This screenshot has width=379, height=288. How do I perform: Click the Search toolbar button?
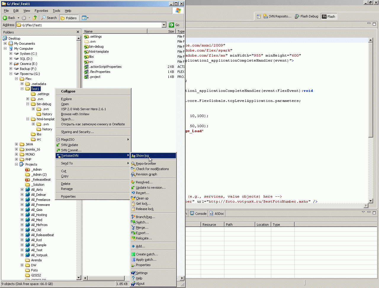[x=49, y=18]
